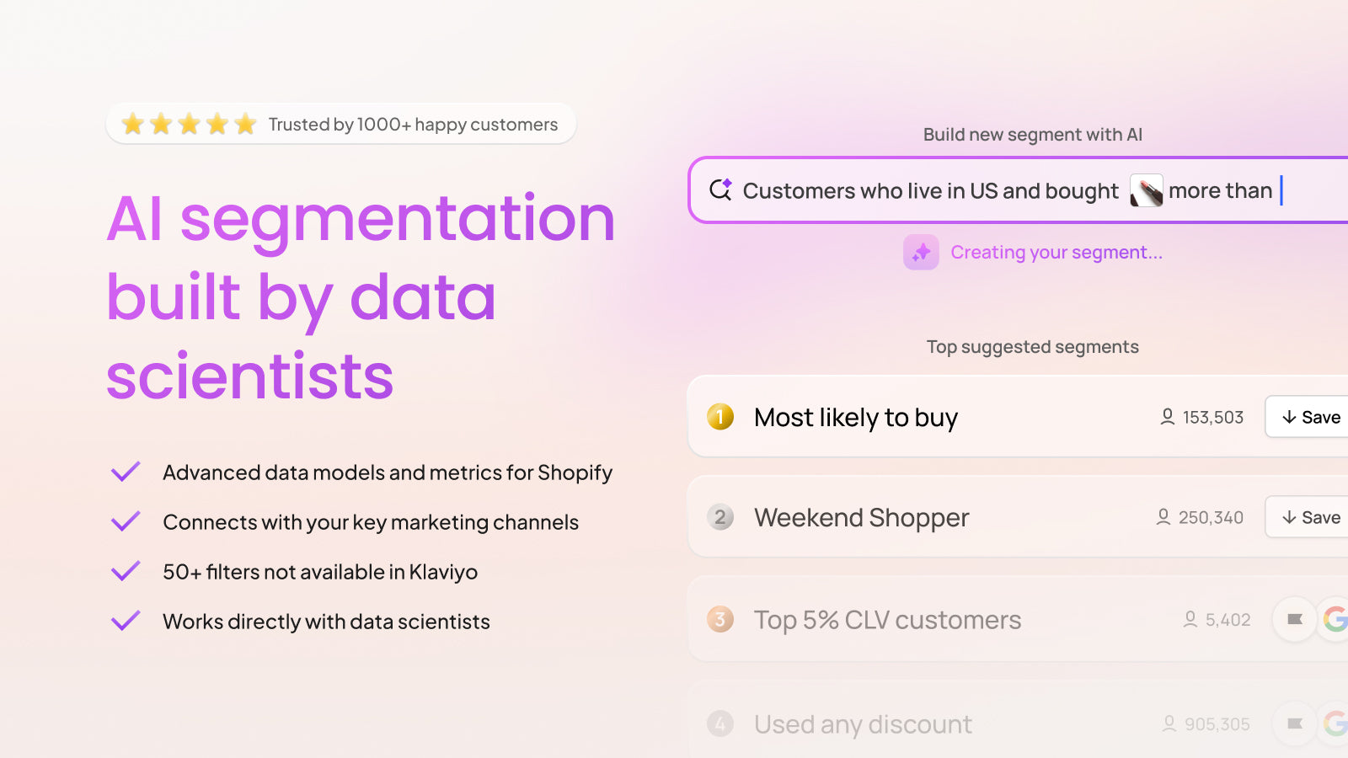Click checkmark beside Connects with marketing channels
Screen dimensions: 1348x758
(126, 522)
